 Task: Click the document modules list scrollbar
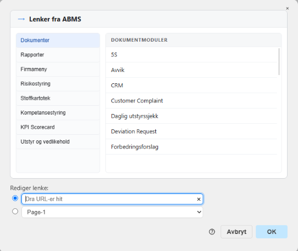coord(279,62)
